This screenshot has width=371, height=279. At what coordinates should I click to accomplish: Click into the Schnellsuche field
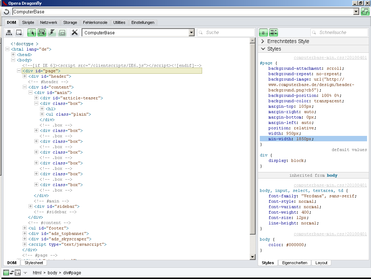tap(339, 33)
